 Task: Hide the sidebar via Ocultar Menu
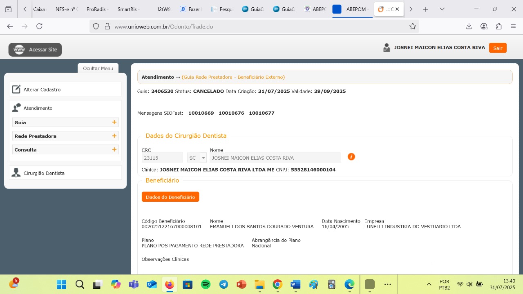pyautogui.click(x=98, y=68)
